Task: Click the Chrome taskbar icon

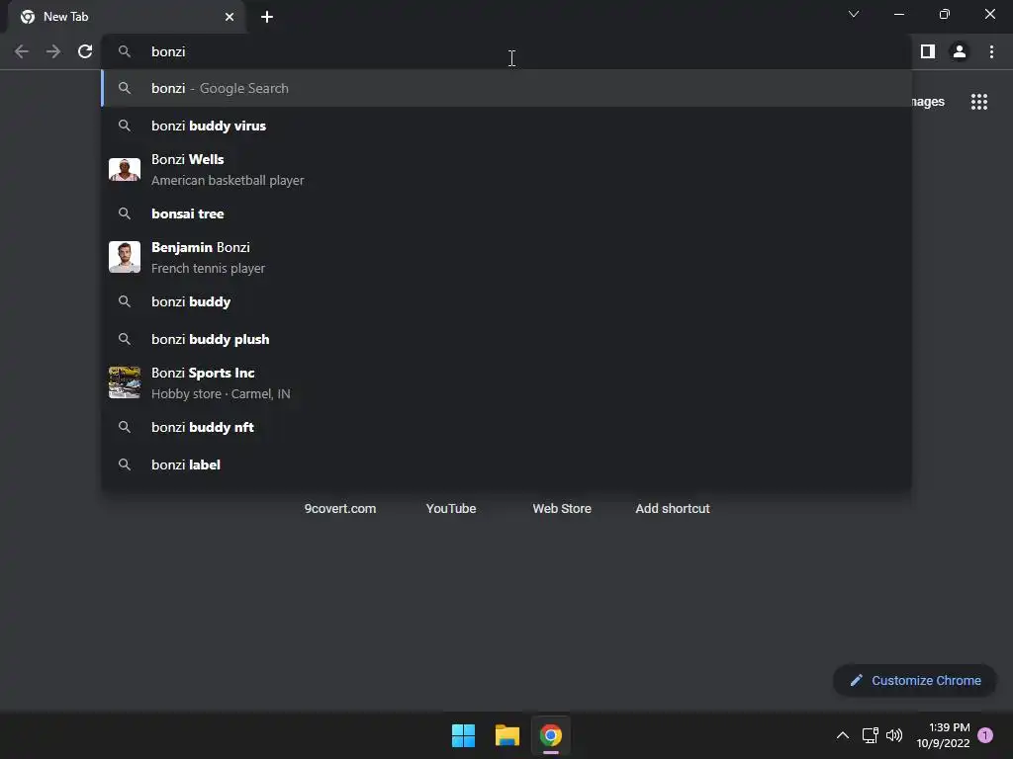Action: [x=551, y=735]
